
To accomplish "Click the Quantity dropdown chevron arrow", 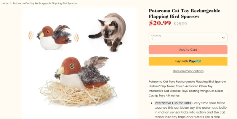I will (x=223, y=38).
